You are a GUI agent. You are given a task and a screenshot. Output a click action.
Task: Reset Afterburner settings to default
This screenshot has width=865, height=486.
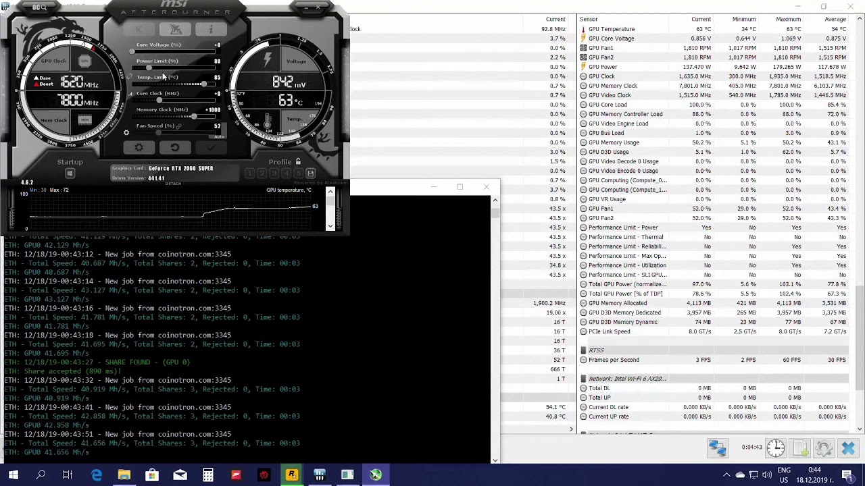tap(175, 148)
